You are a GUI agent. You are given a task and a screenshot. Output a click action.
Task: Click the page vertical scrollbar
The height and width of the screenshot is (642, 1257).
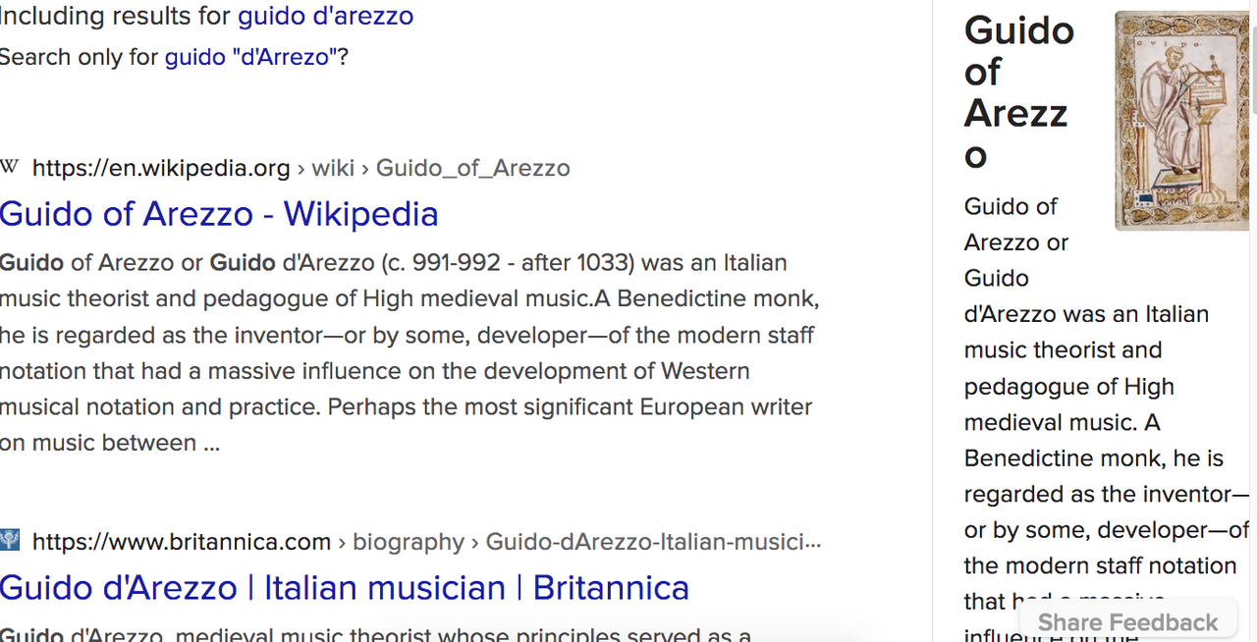(1252, 321)
